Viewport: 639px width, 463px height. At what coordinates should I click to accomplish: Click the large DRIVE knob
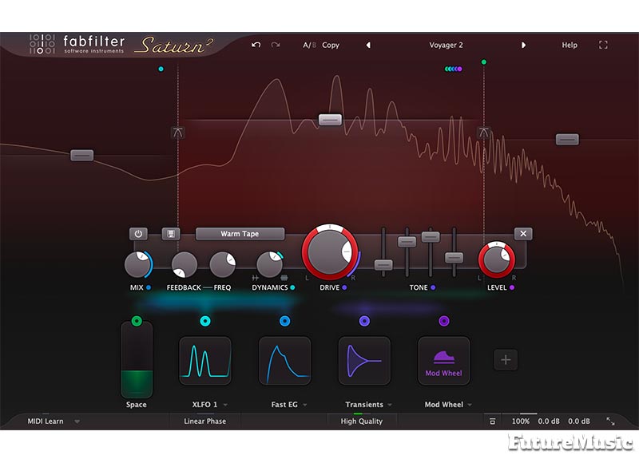click(330, 252)
